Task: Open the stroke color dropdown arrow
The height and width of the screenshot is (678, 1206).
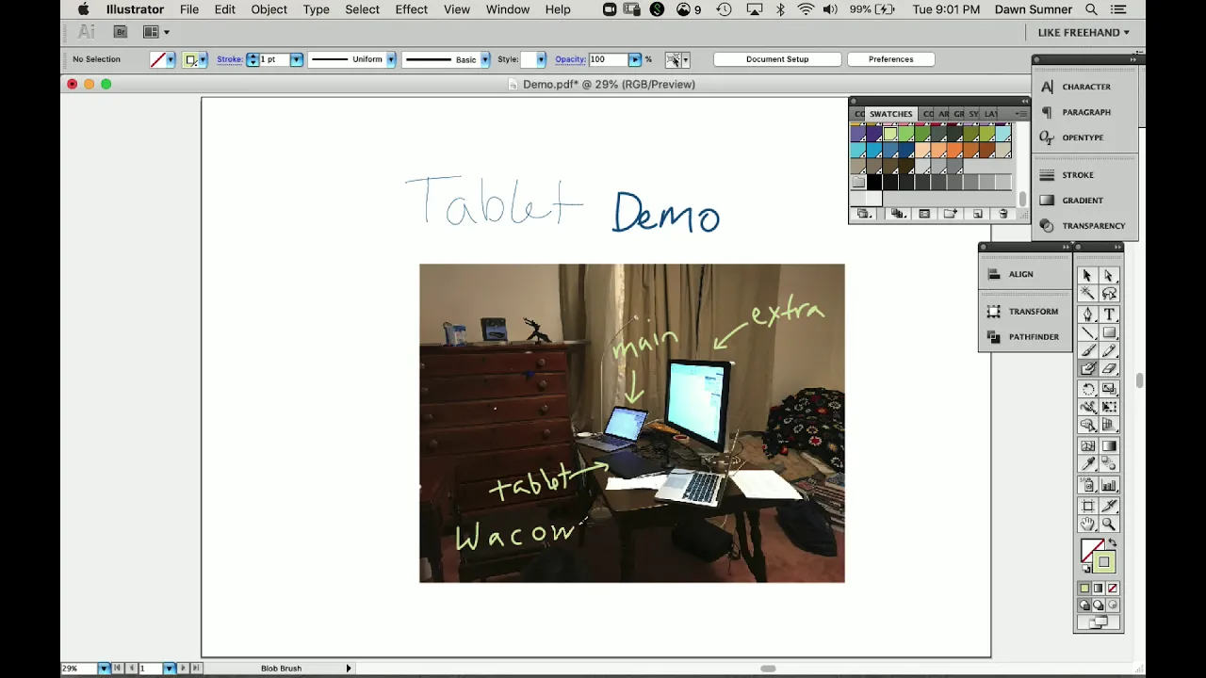Action: 203,59
